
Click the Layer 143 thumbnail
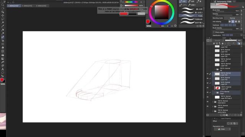pos(217,74)
